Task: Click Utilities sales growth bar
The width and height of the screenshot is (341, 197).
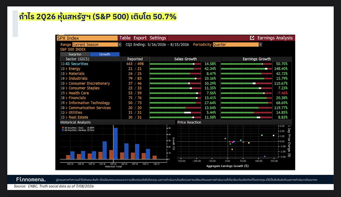Action: click(175, 113)
